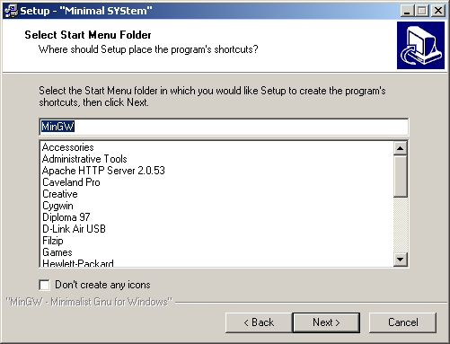This screenshot has width=450, height=344.
Task: Enable Don't create any icons checkbox
Action: 44,285
